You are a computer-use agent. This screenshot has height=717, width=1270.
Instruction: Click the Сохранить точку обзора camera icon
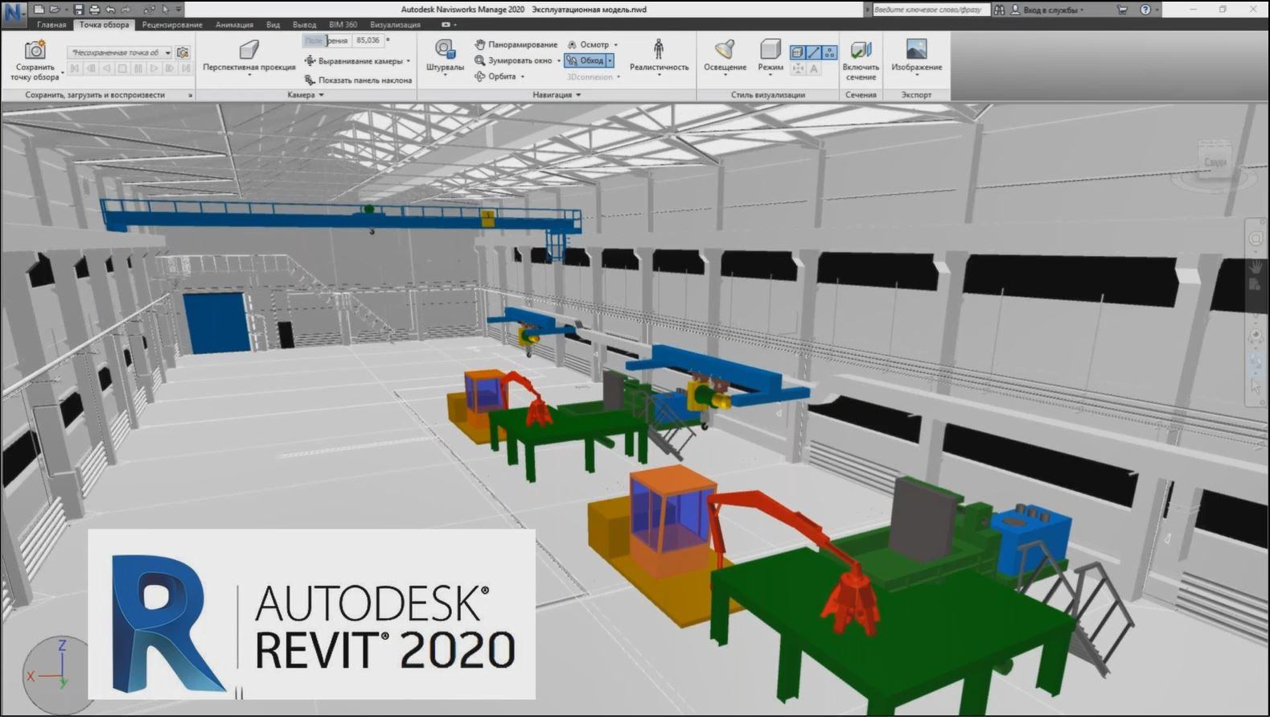click(x=35, y=51)
